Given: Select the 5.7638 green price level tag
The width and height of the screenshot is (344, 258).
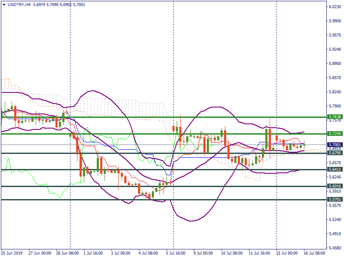Looking at the screenshot, I should [x=335, y=117].
